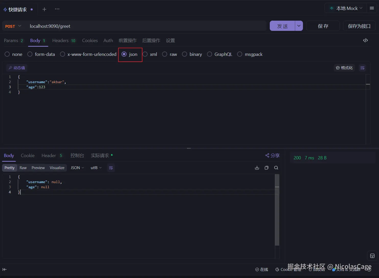This screenshot has width=379, height=278.
Task: Open the 实际请求 actual request tab
Action: pos(102,156)
